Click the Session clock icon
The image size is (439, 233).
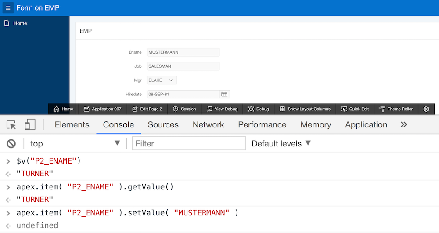tap(176, 109)
